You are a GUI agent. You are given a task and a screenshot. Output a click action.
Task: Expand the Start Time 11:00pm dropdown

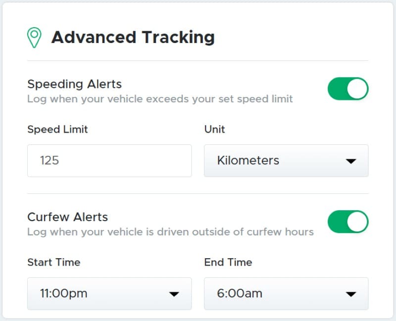(109, 293)
